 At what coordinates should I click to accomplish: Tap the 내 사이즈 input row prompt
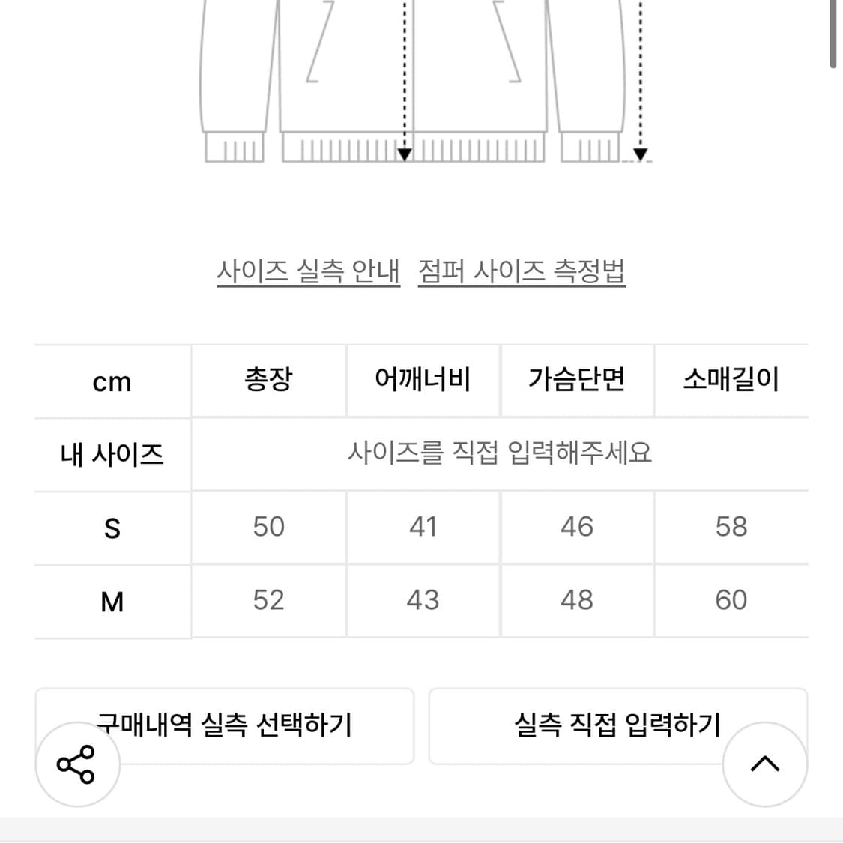(x=499, y=453)
